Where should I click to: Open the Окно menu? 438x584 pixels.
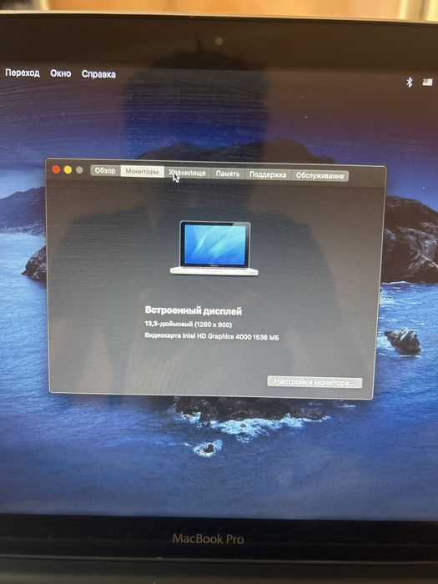(61, 73)
